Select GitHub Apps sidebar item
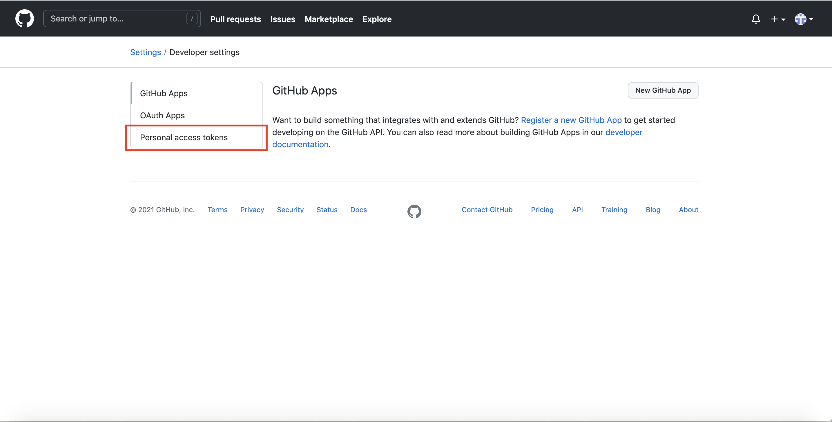The image size is (832, 422). [164, 93]
